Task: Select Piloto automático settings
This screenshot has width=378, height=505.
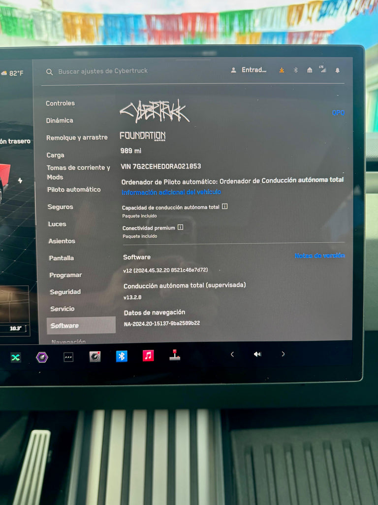Action: pyautogui.click(x=74, y=190)
